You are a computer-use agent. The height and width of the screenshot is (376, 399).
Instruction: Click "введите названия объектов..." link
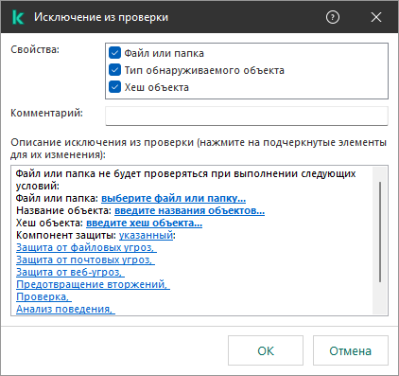coord(189,210)
